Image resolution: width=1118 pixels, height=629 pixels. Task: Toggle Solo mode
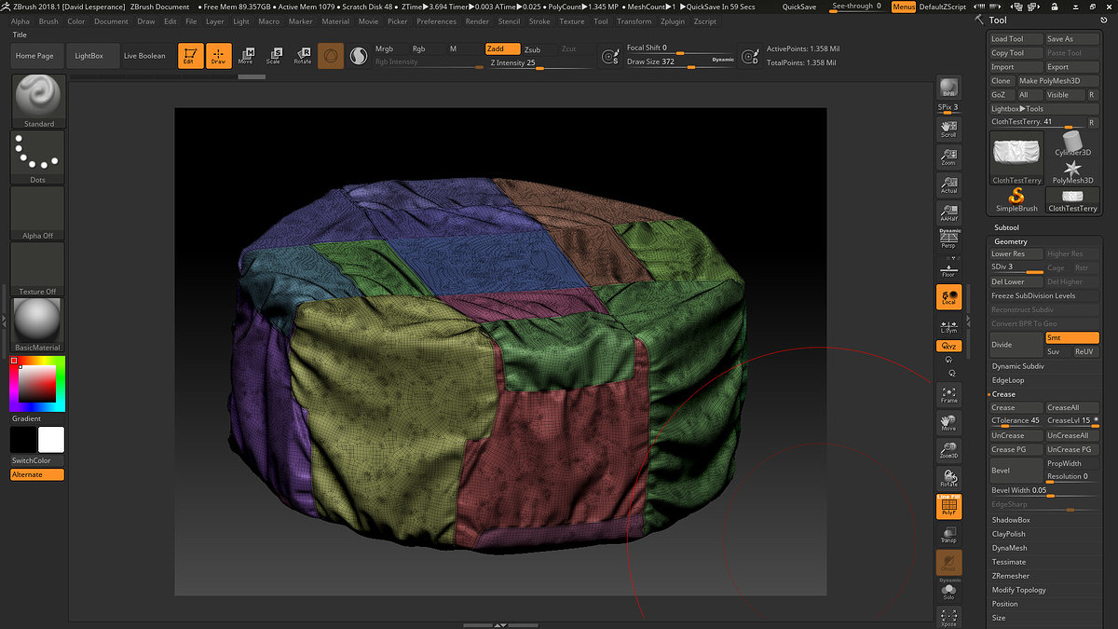tap(948, 591)
